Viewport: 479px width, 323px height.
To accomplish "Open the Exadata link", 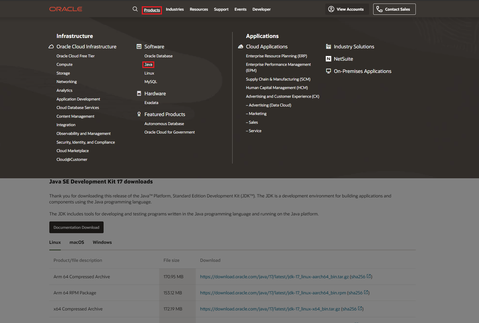I will coord(151,103).
